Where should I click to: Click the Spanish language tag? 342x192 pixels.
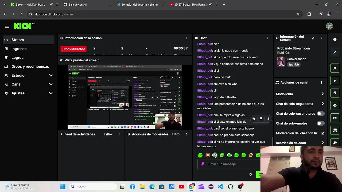coord(293,65)
